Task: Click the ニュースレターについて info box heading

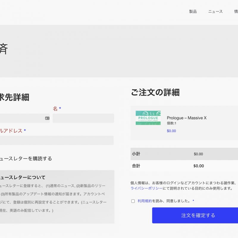Action: pyautogui.click(x=23, y=177)
